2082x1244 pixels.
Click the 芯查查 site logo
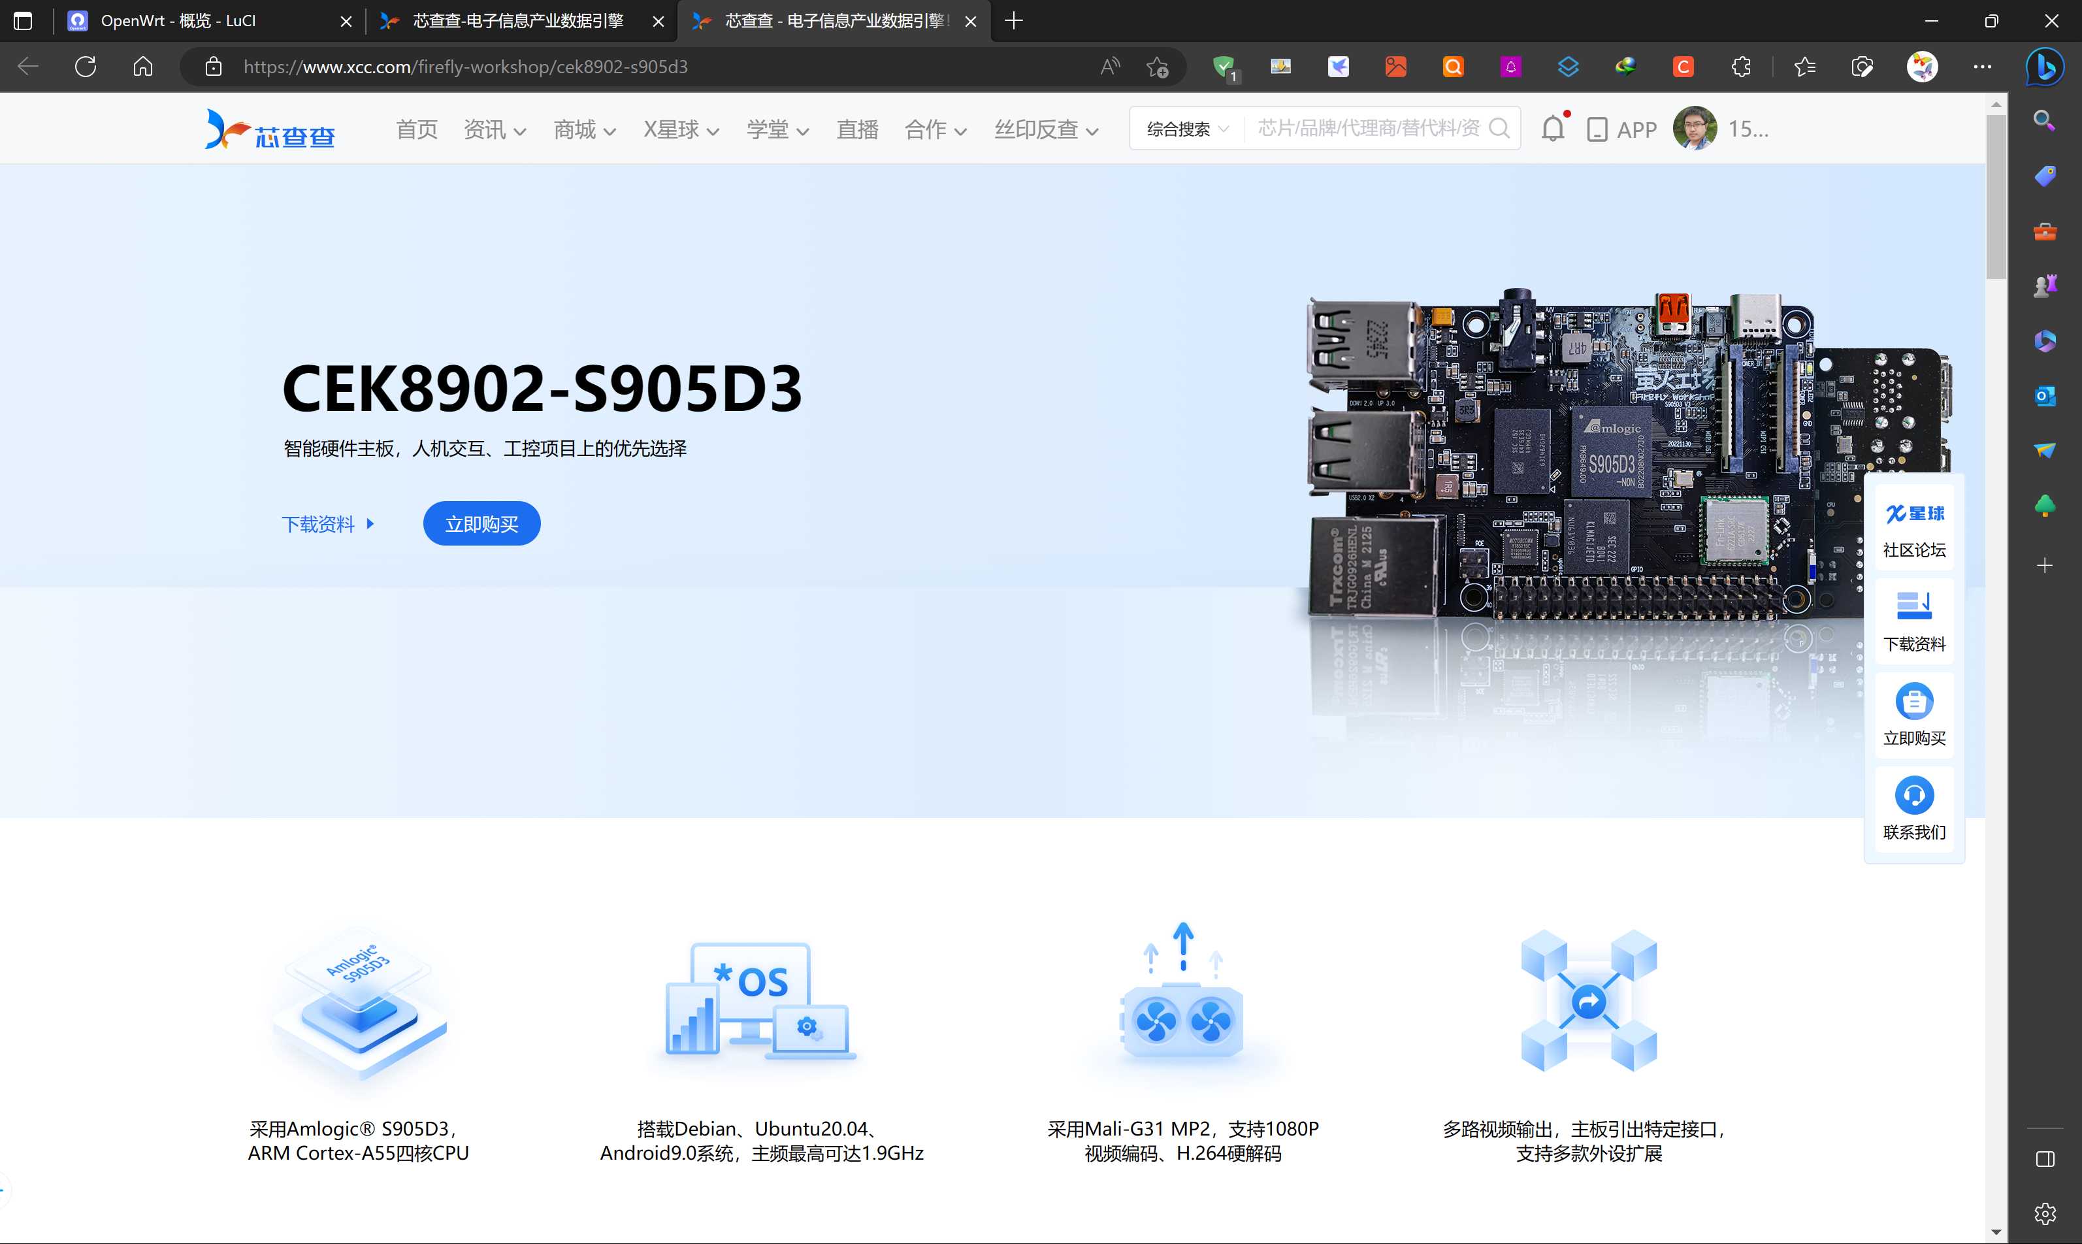click(x=270, y=130)
